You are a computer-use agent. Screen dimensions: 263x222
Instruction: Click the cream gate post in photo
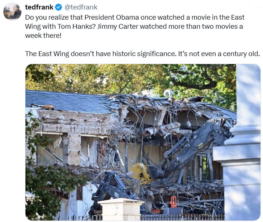point(121,209)
